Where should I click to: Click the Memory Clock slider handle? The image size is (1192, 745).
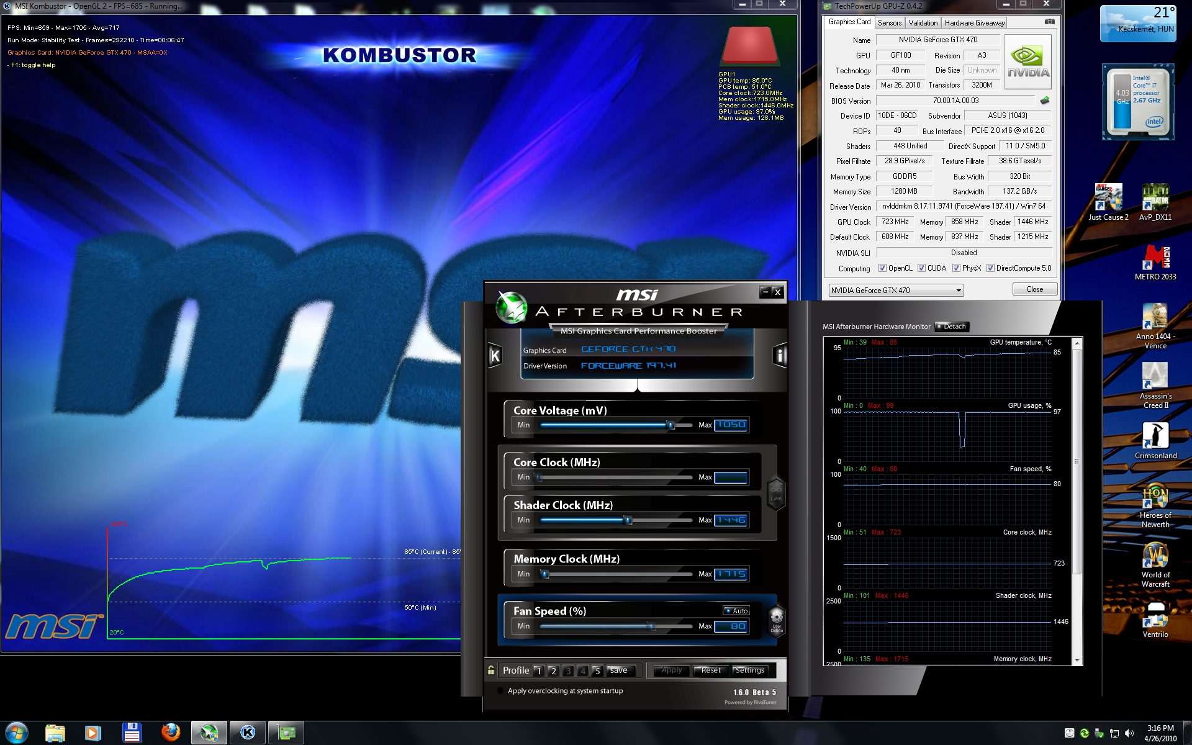pos(545,574)
